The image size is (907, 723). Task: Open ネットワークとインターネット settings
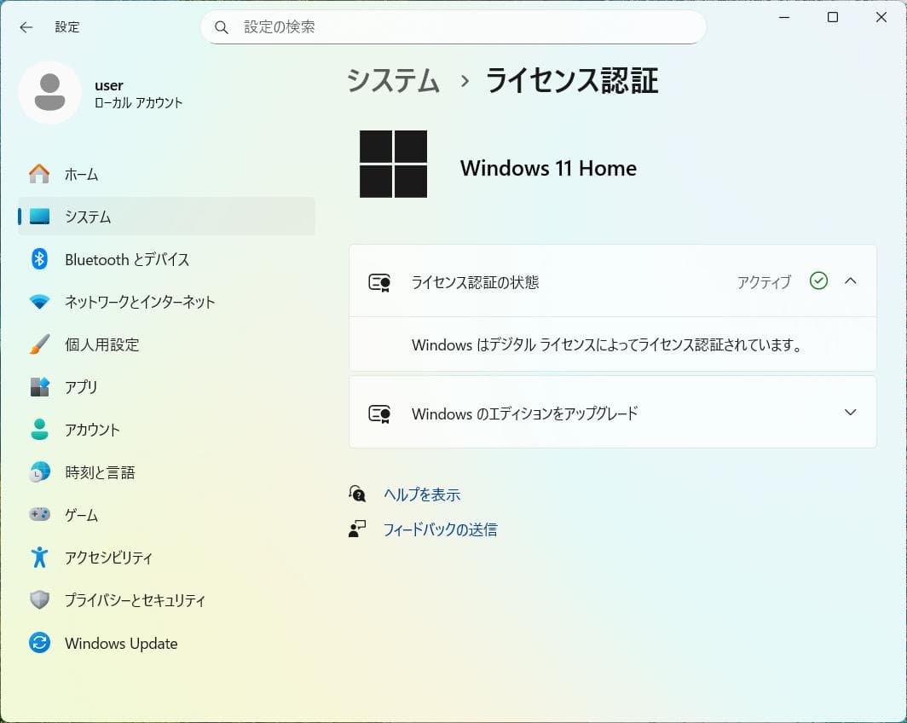[x=166, y=301]
